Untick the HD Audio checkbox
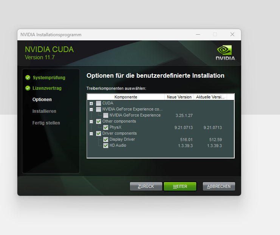 (x=106, y=146)
